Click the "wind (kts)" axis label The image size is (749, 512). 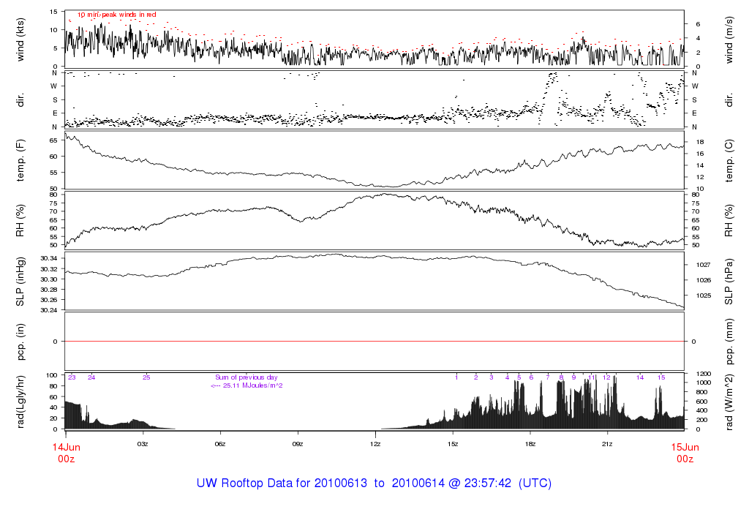[x=20, y=39]
